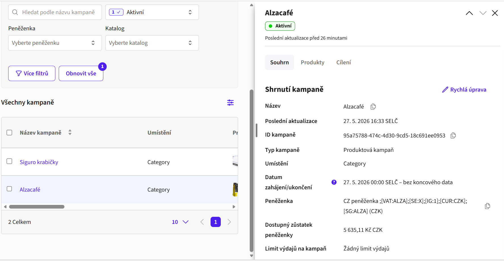Screen dimensions: 504x261
Task: Click the Produktová kampaň value
Action: [368, 150]
